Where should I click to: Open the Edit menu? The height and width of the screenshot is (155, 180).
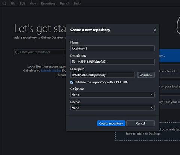(22, 3)
